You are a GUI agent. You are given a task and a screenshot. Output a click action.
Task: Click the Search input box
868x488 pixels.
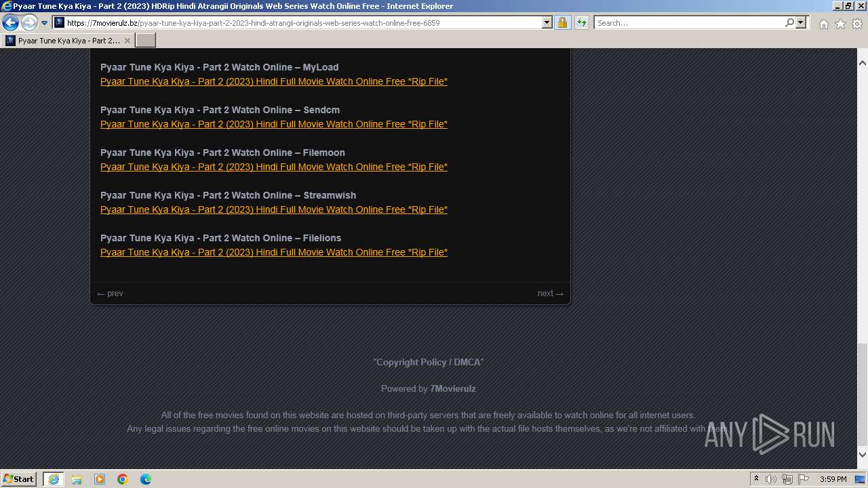tap(689, 23)
